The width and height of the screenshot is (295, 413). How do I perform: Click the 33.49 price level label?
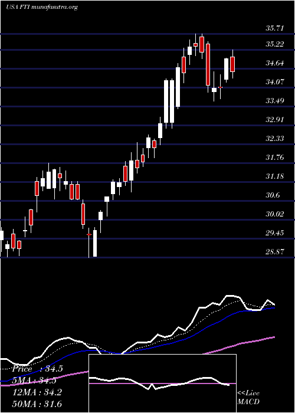[x=275, y=101]
